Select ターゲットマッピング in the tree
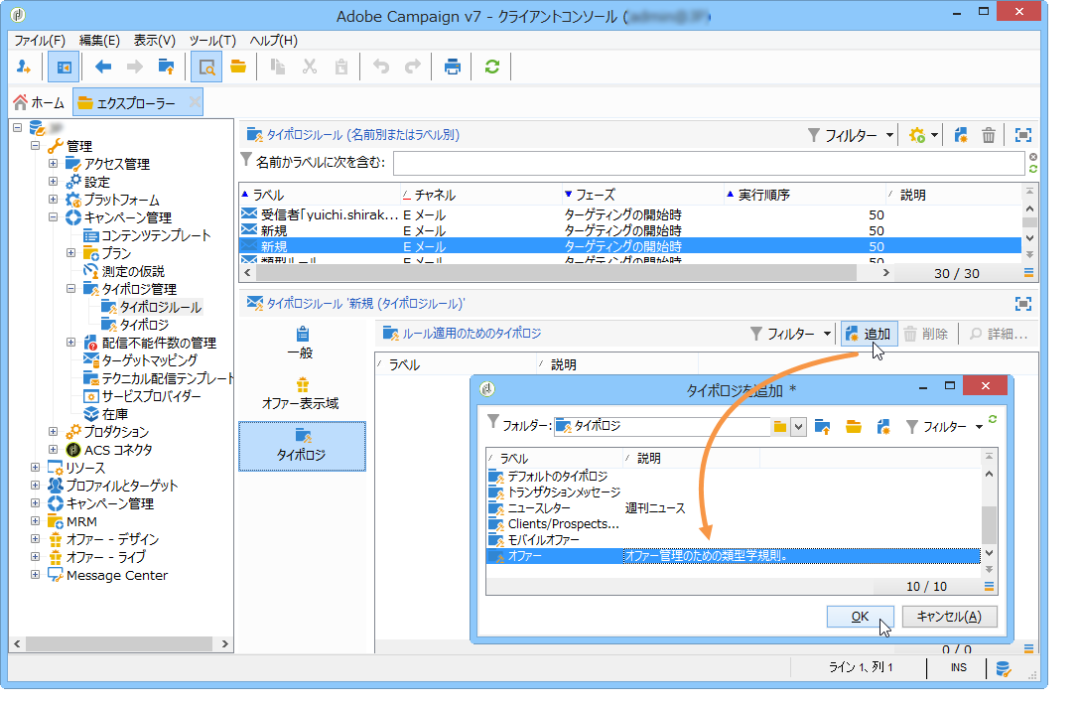This screenshot has height=703, width=1080. click(x=149, y=359)
